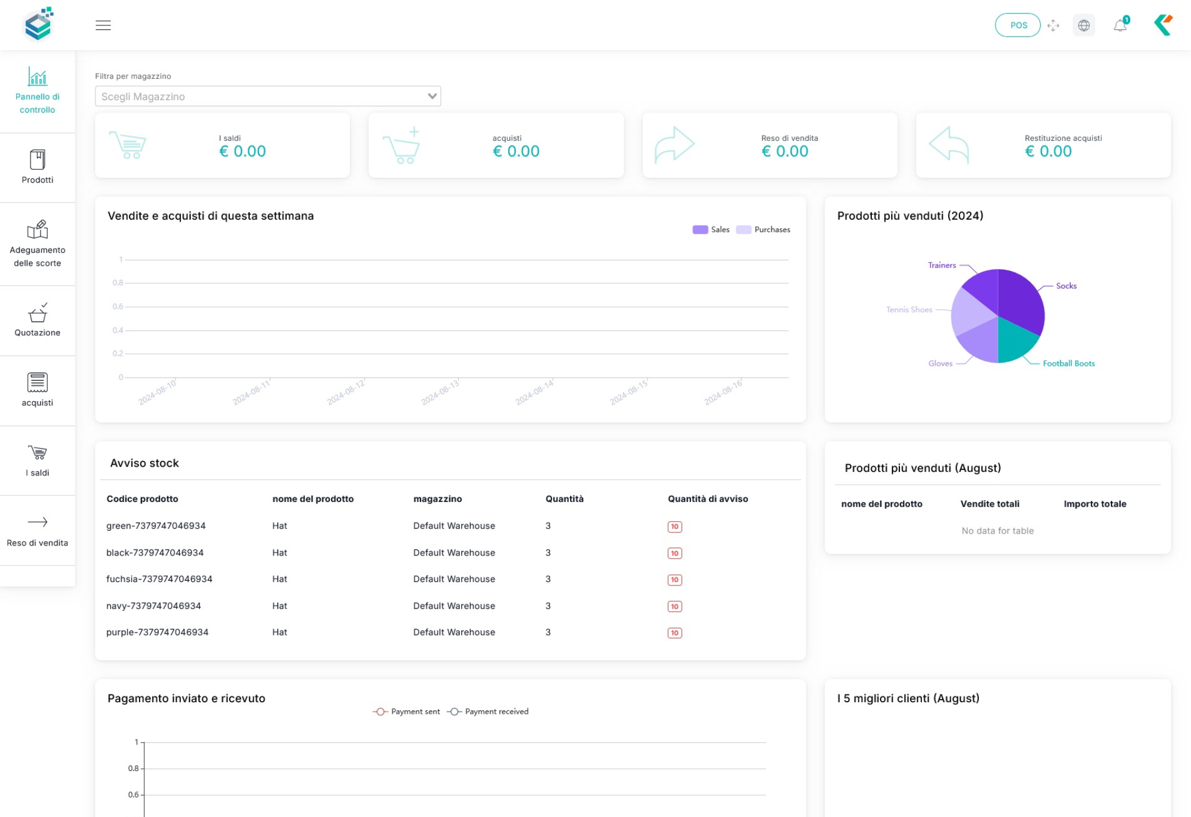This screenshot has width=1191, height=817.
Task: Open Reso di vendita in the sidebar
Action: (x=38, y=531)
